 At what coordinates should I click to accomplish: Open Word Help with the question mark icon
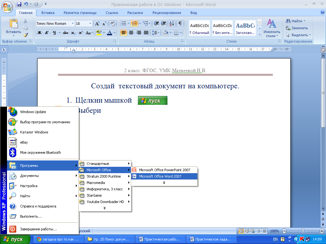click(322, 12)
